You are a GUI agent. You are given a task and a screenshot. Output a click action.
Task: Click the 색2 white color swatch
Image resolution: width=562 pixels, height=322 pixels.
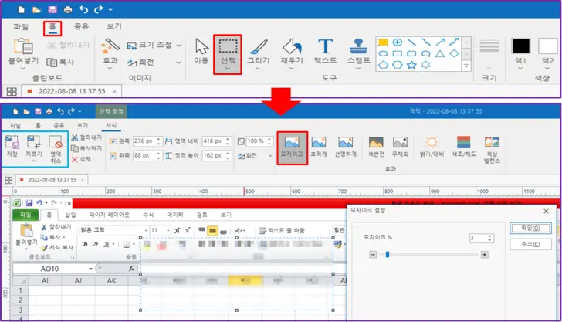tap(547, 46)
